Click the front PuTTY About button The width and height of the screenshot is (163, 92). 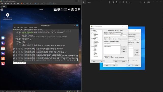(x=94, y=61)
